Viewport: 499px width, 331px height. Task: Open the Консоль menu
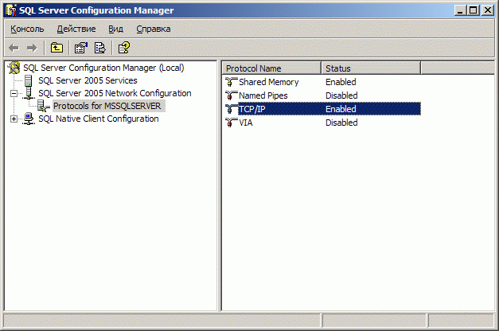(x=27, y=29)
